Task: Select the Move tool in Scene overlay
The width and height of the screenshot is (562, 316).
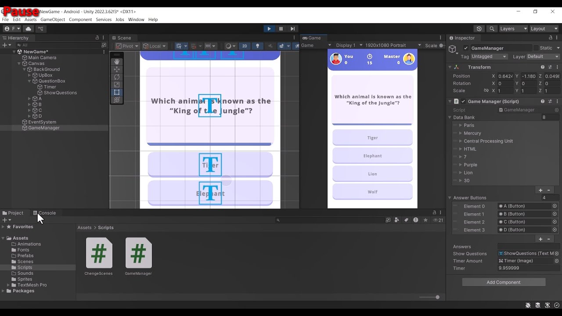Action: pyautogui.click(x=117, y=69)
